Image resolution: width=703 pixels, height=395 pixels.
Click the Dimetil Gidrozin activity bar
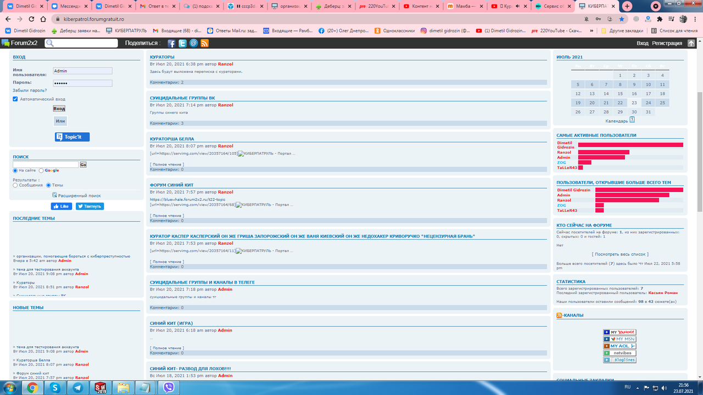(631, 145)
